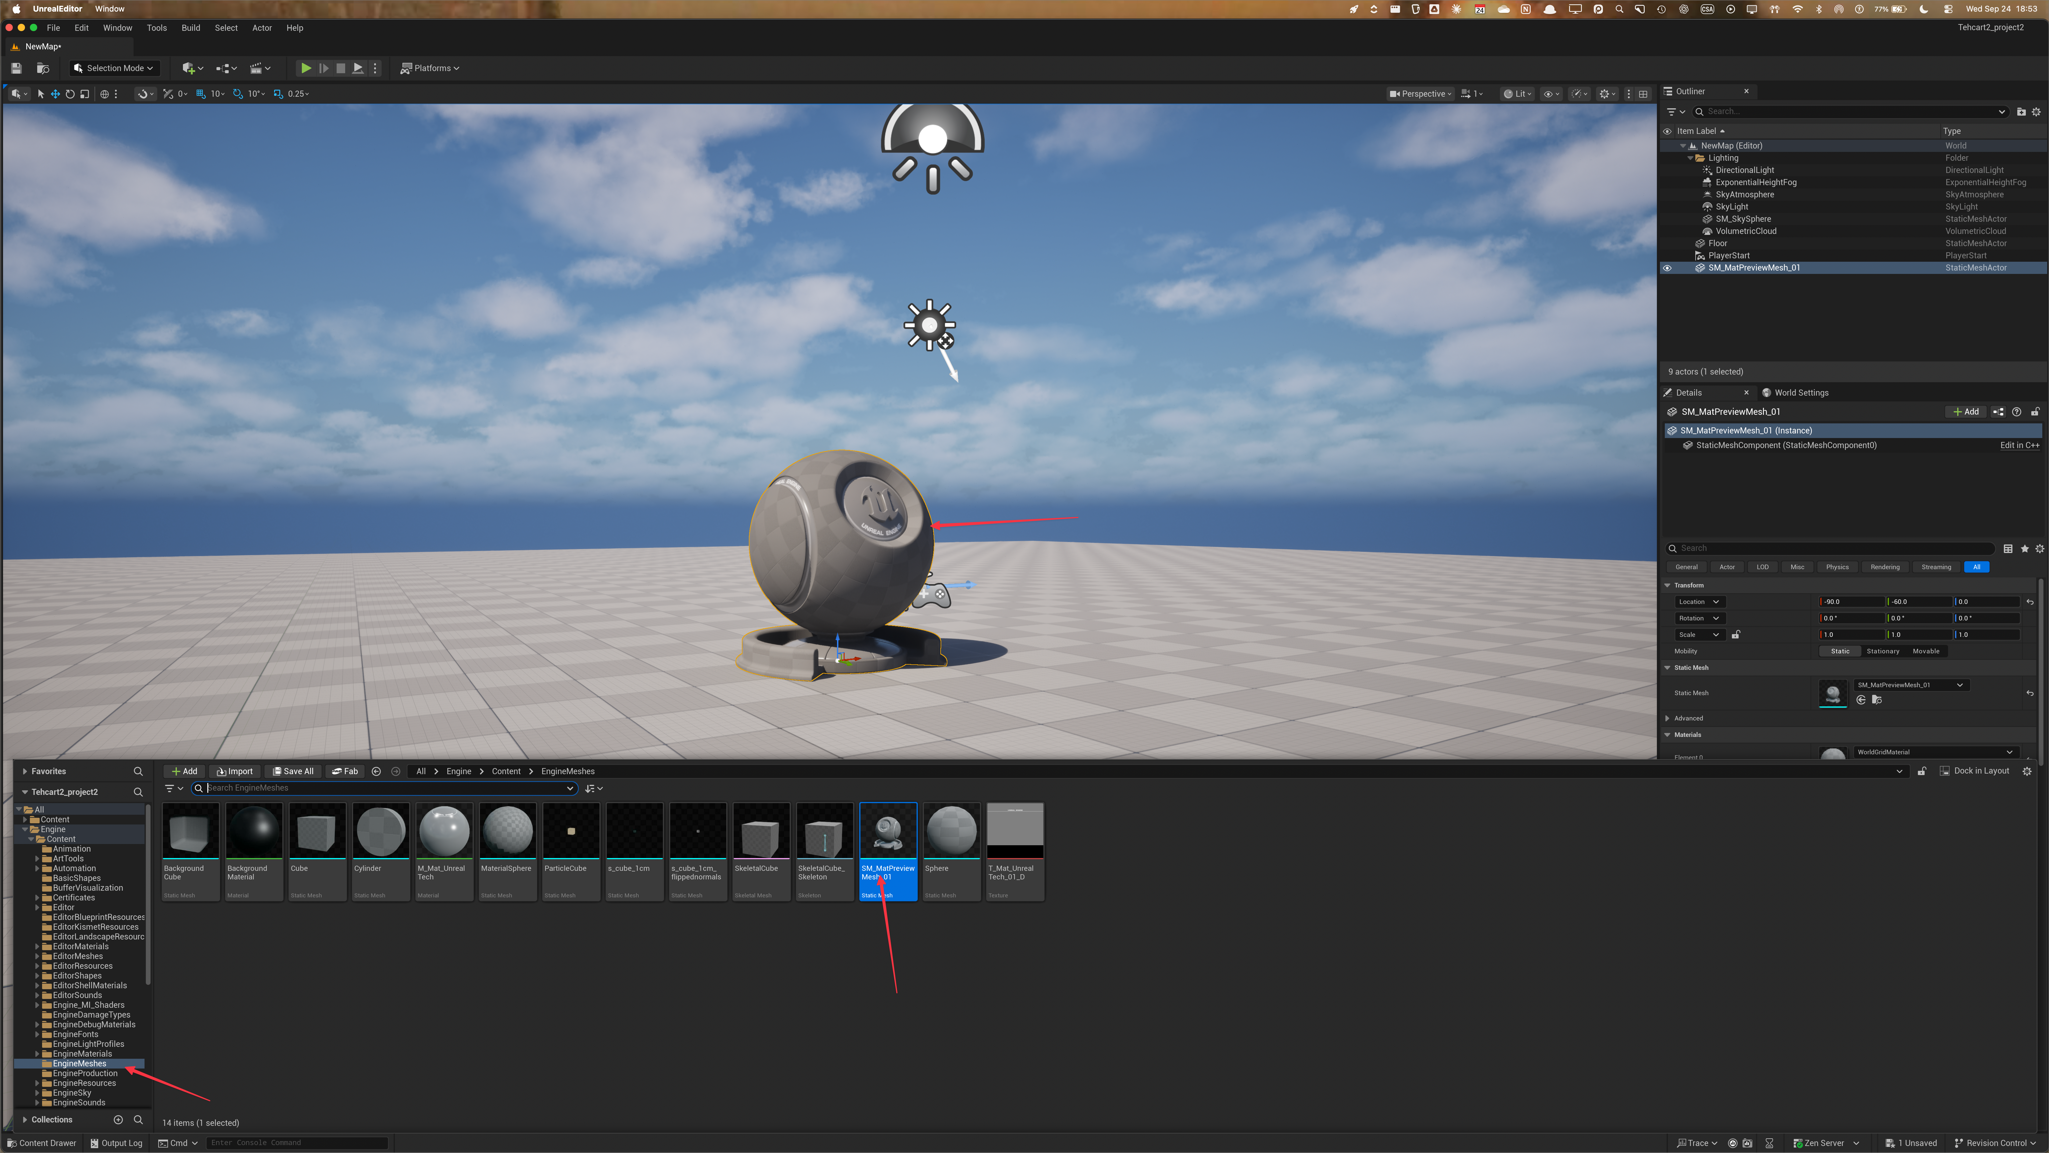Open the File menu

[53, 28]
